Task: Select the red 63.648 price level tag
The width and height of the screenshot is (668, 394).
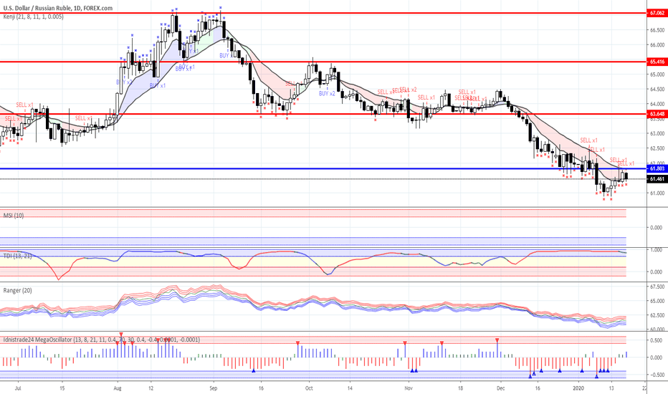Action: 657,114
